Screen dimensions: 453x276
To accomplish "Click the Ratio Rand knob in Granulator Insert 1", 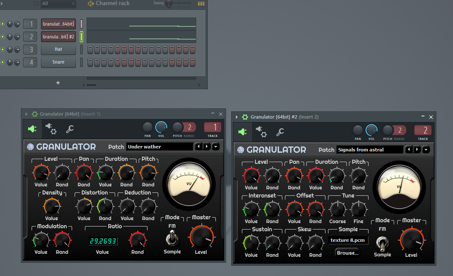I will tap(138, 240).
